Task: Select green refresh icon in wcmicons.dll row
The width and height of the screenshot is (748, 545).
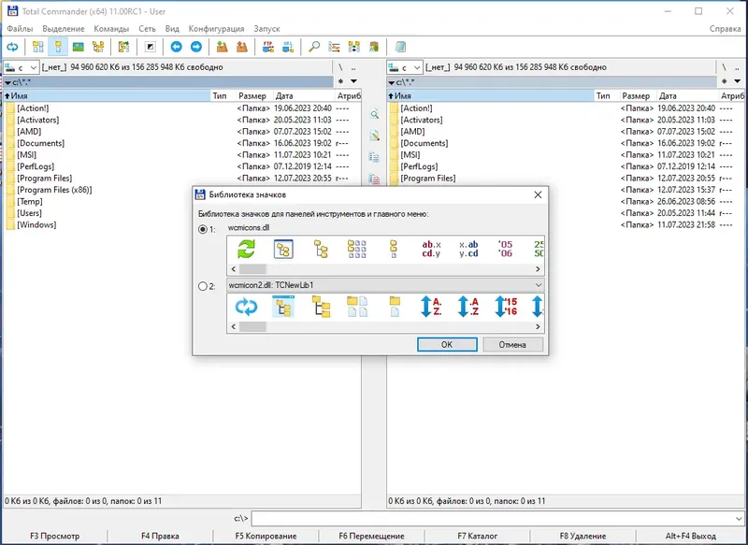Action: click(246, 249)
